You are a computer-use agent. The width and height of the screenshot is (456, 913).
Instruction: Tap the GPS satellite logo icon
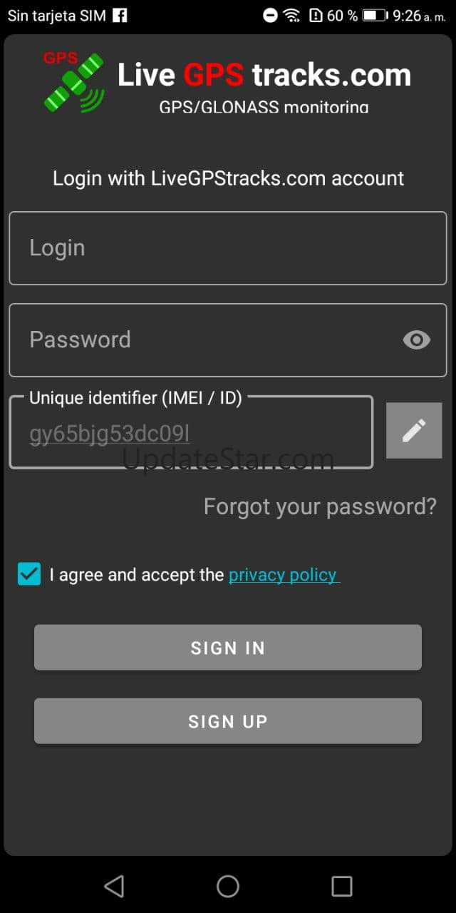coord(73,82)
